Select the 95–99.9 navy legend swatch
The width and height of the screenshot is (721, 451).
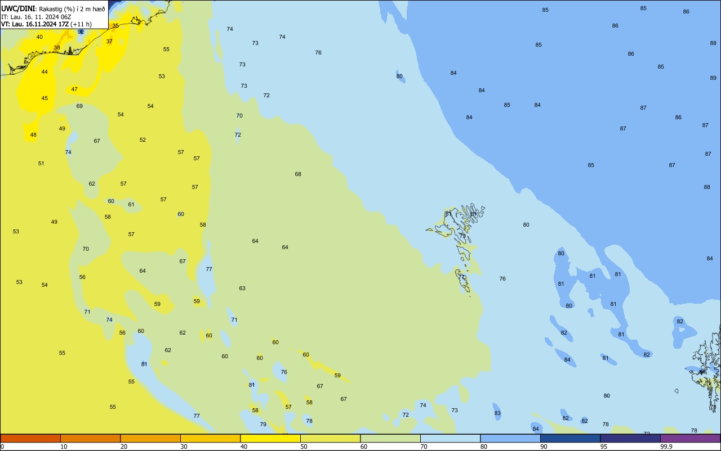tap(630, 438)
